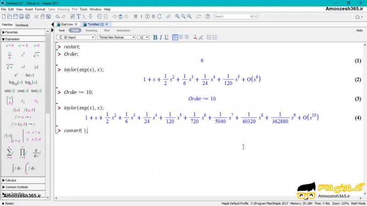Switch to the Start.mw tab

tap(67, 24)
